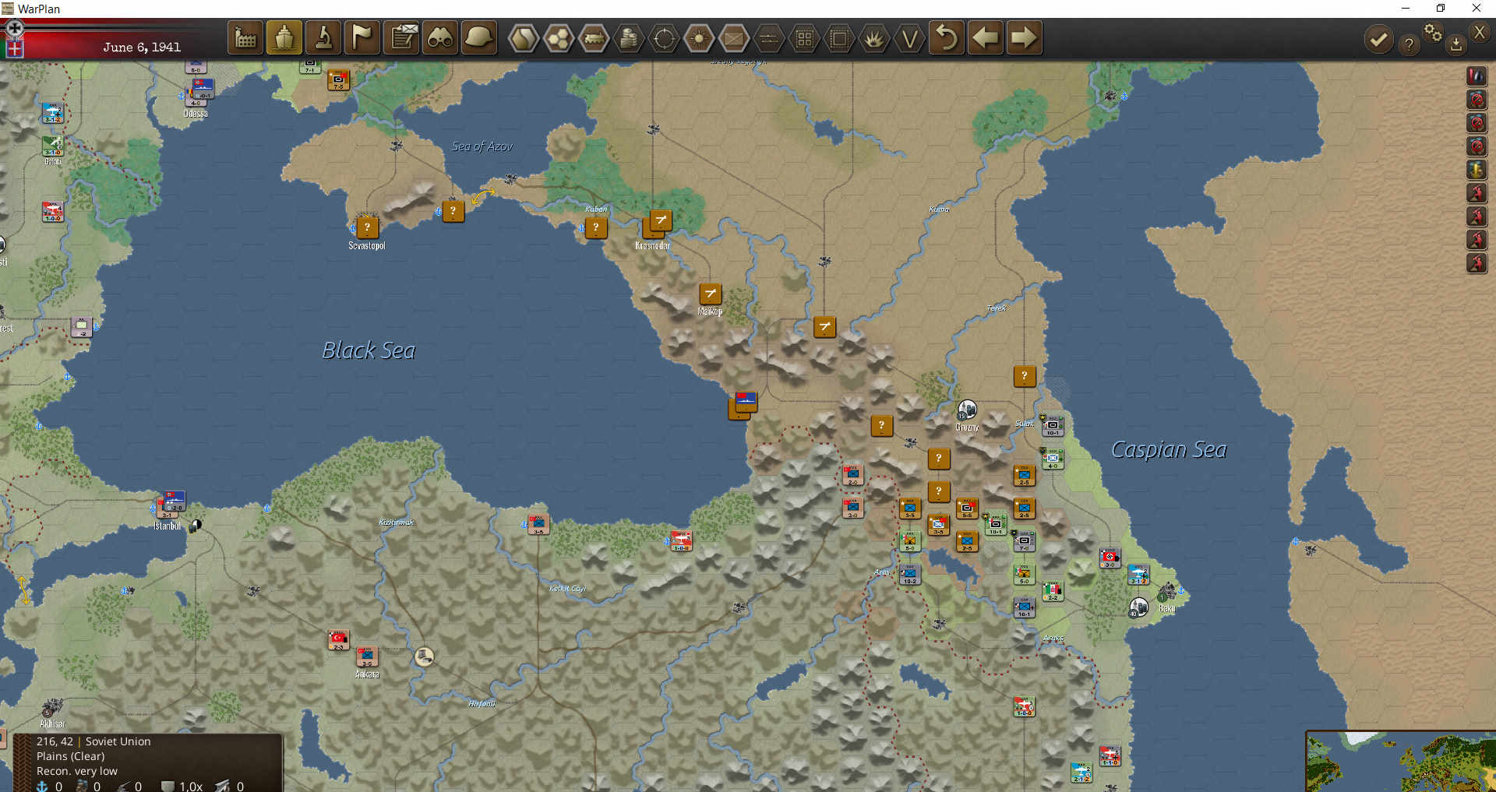
Task: Click the Caspian Sea label
Action: pos(1169,449)
